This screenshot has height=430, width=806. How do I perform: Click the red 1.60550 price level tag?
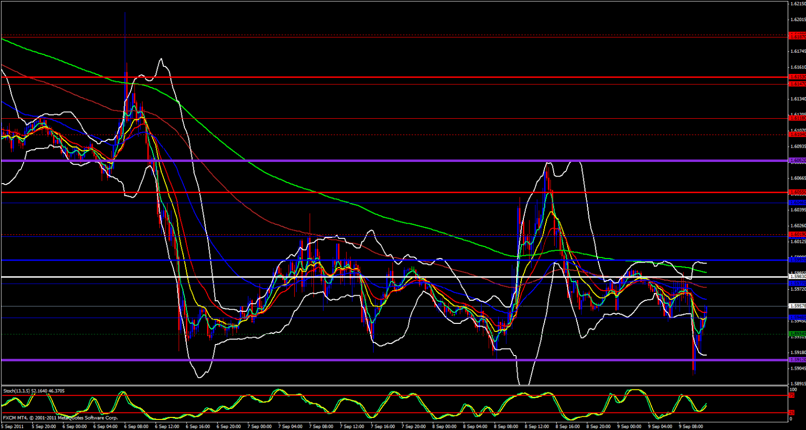pyautogui.click(x=797, y=192)
